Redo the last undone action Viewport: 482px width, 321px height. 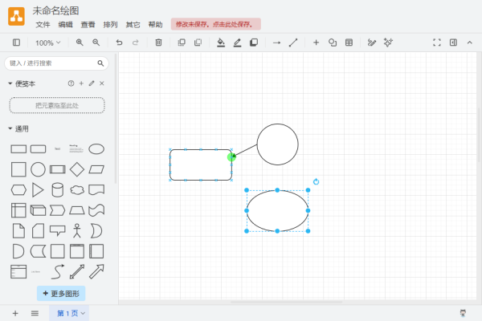tap(136, 43)
